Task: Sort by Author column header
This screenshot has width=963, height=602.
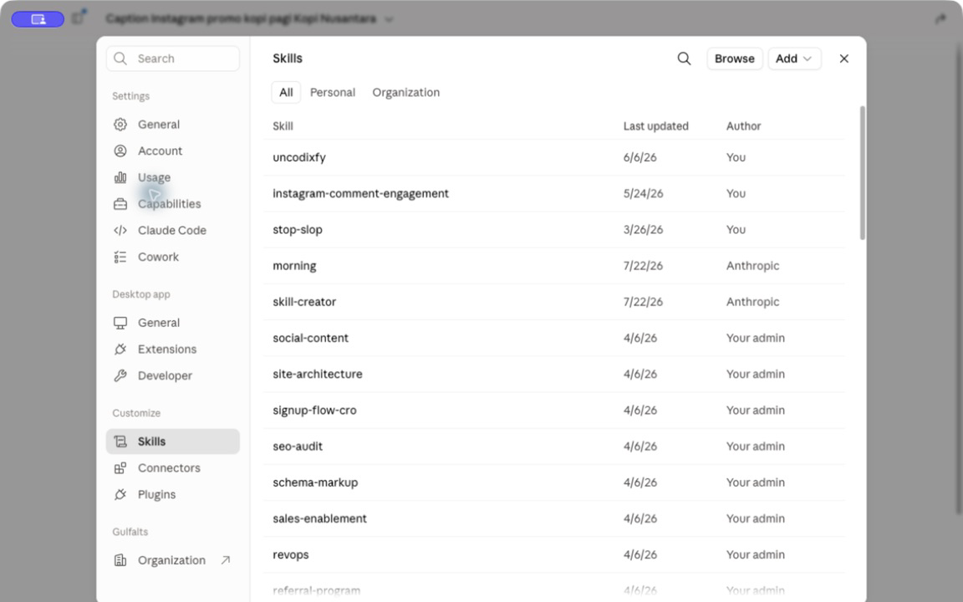Action: tap(744, 126)
